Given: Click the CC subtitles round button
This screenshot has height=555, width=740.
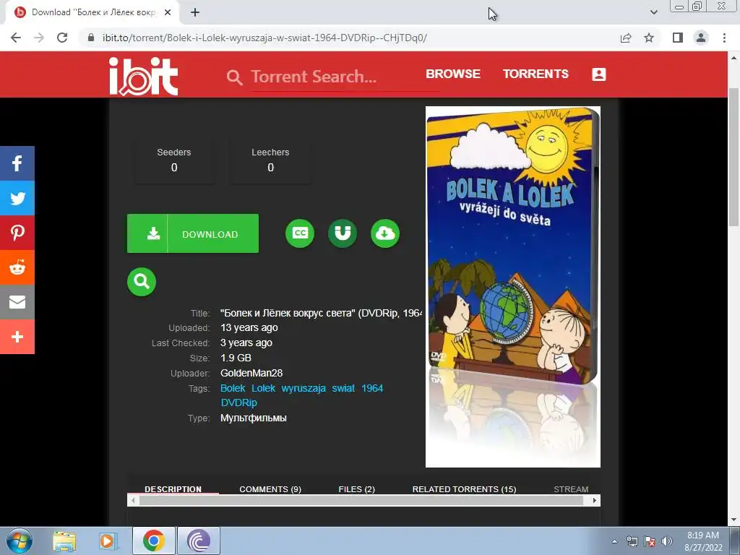Looking at the screenshot, I should 300,233.
